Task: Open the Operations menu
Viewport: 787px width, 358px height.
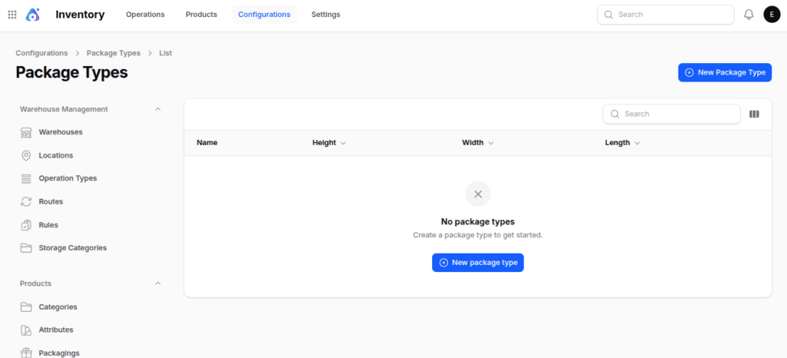Action: [x=145, y=15]
